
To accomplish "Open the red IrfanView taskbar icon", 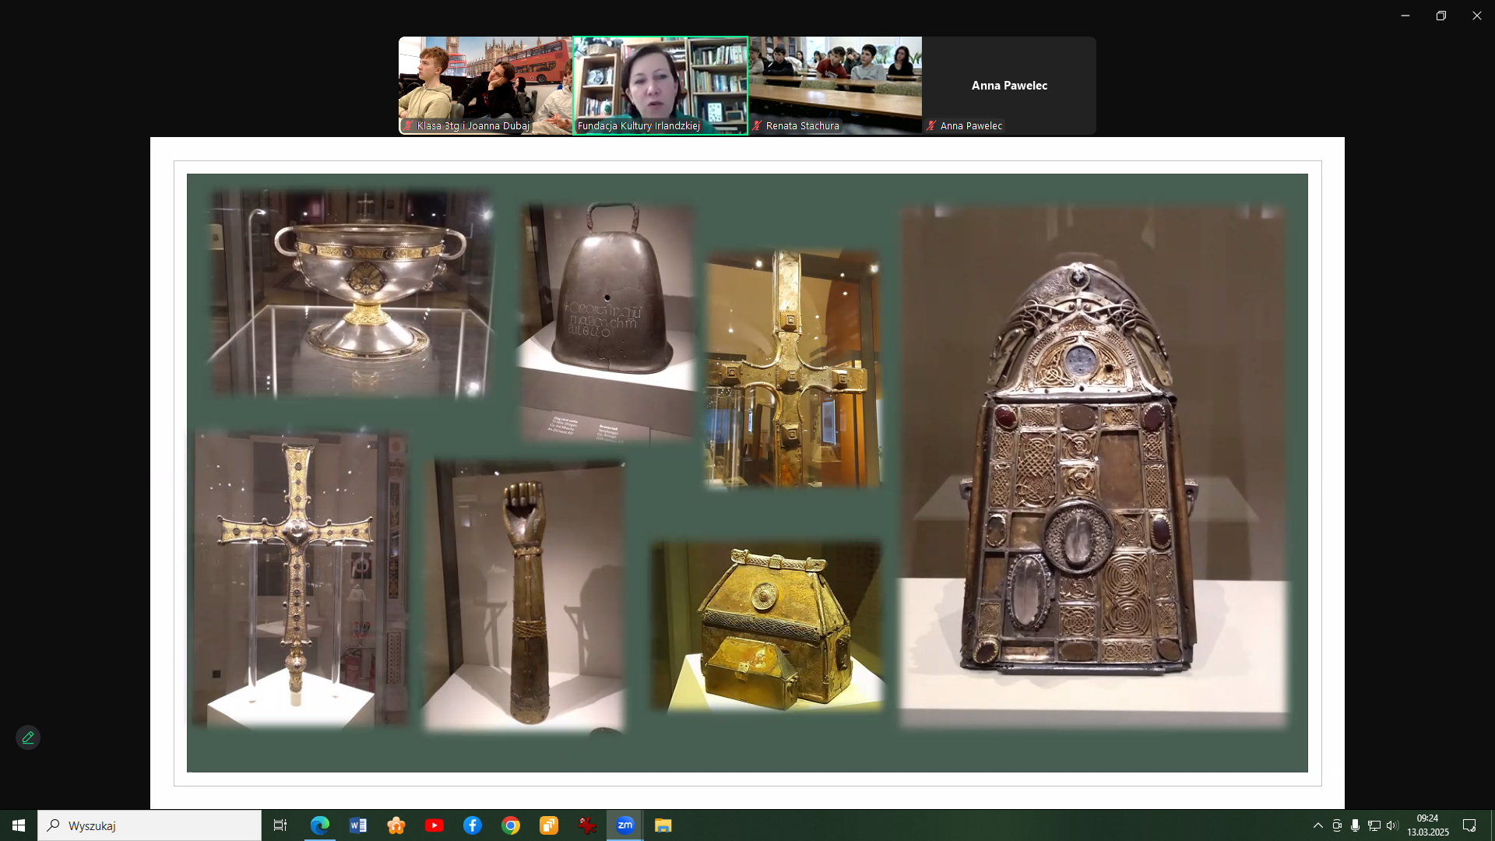I will tap(587, 825).
